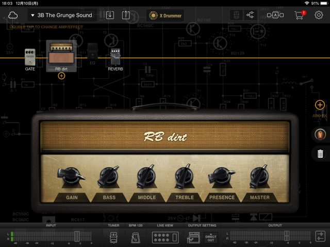Screen dimensions: 330x247
Task: Open the X Drummer button
Action: (165, 15)
